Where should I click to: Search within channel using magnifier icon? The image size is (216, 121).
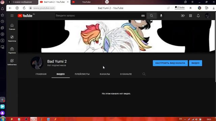coord(144,74)
